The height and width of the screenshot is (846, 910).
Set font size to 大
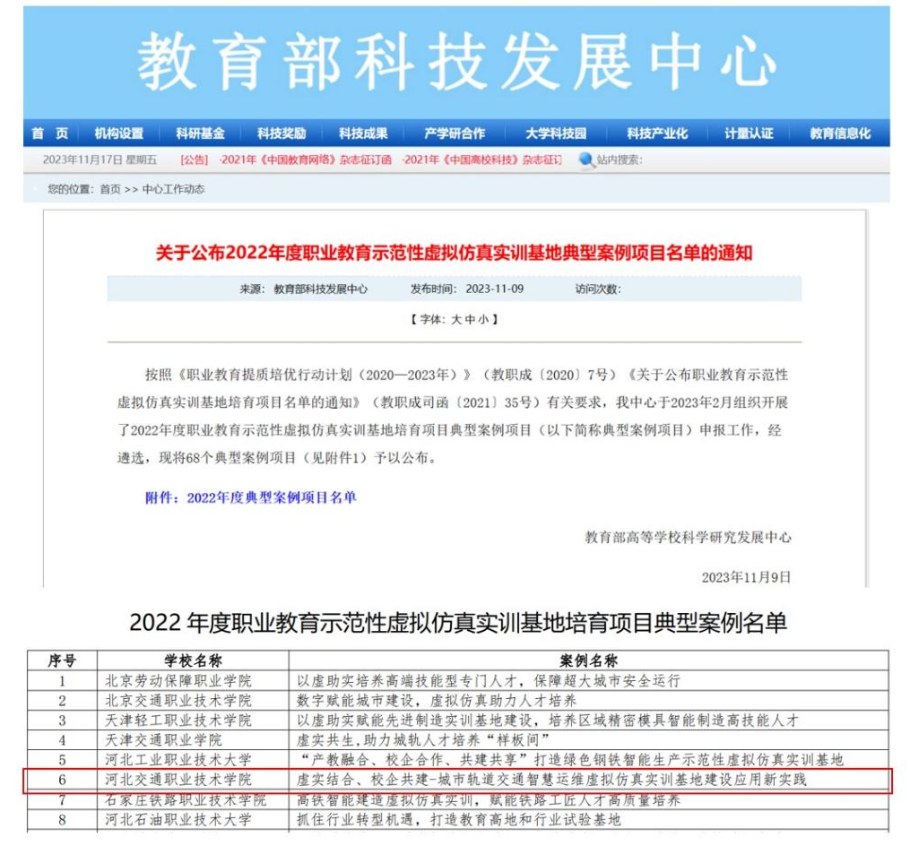[456, 319]
